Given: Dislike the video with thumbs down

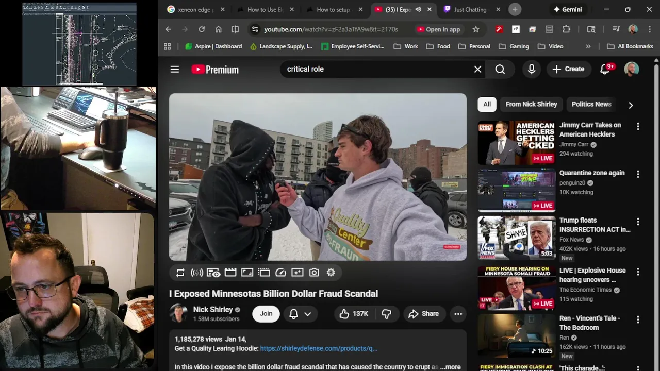Looking at the screenshot, I should 386,314.
